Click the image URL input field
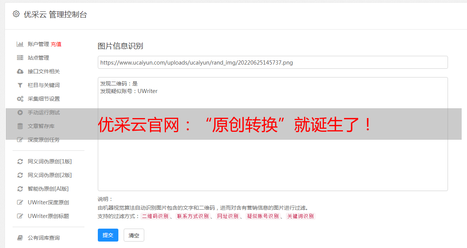Screen dimensions: 467x248 (x=273, y=62)
